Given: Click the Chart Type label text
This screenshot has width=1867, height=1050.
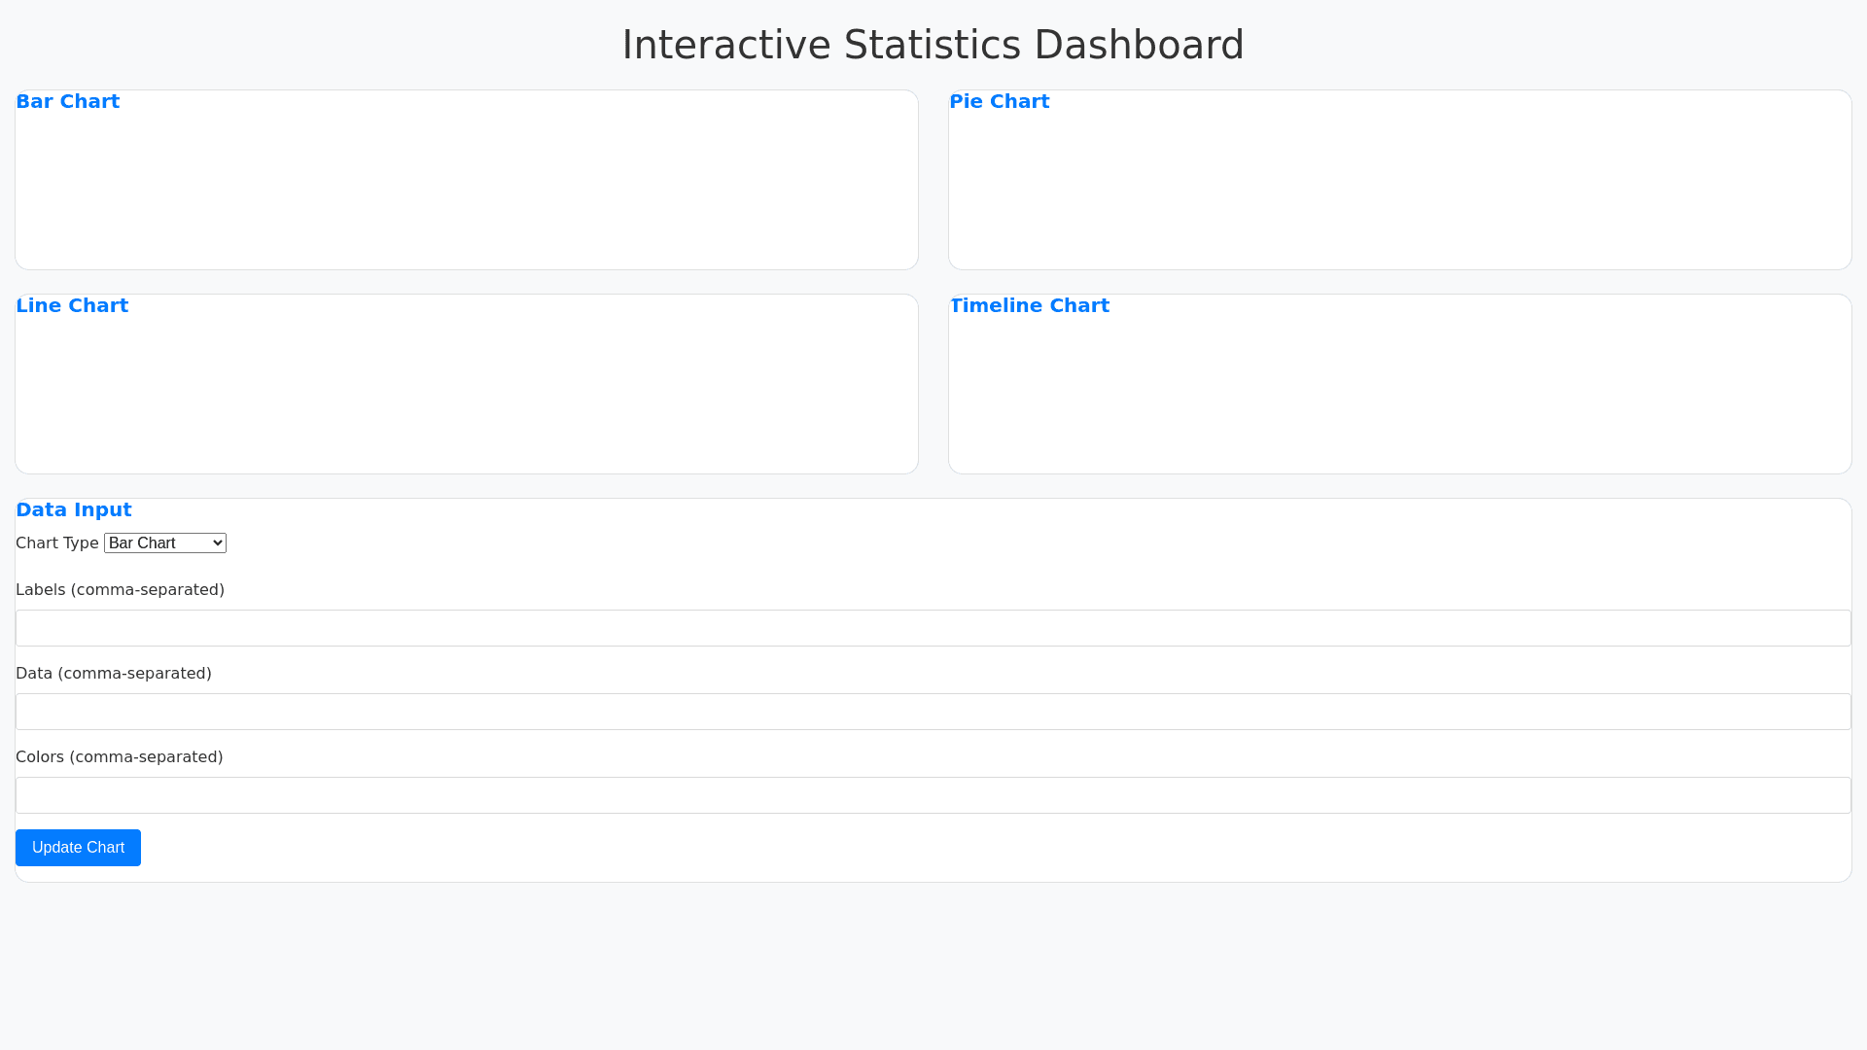Looking at the screenshot, I should click(x=57, y=543).
